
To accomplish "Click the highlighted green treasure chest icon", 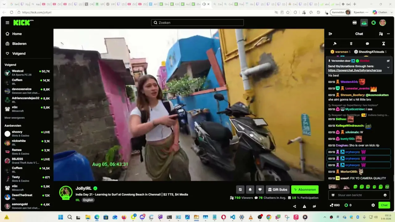I will tap(364, 23).
